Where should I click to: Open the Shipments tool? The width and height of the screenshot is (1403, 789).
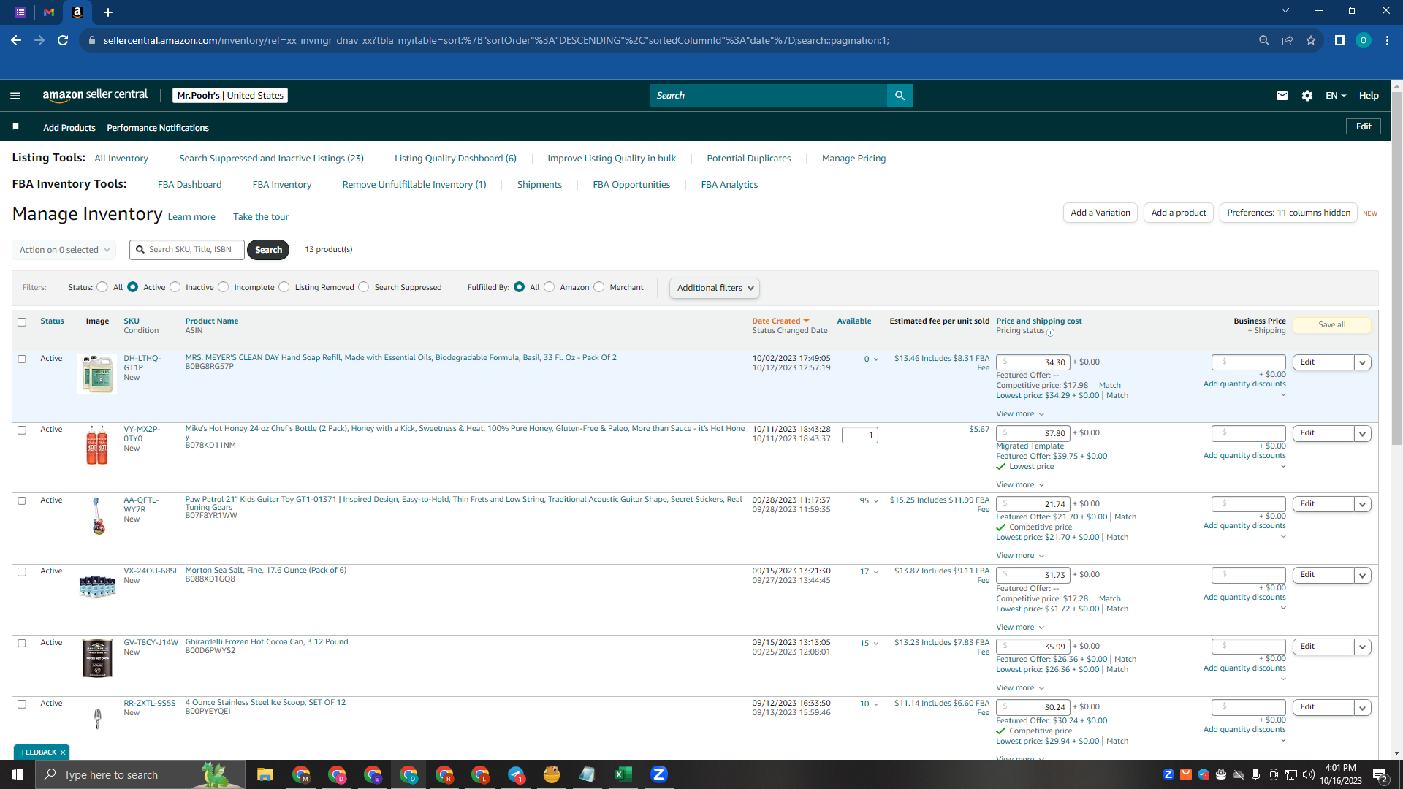[539, 185]
